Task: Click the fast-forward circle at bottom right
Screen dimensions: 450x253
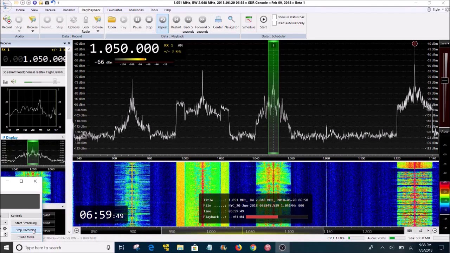Action: (x=435, y=231)
